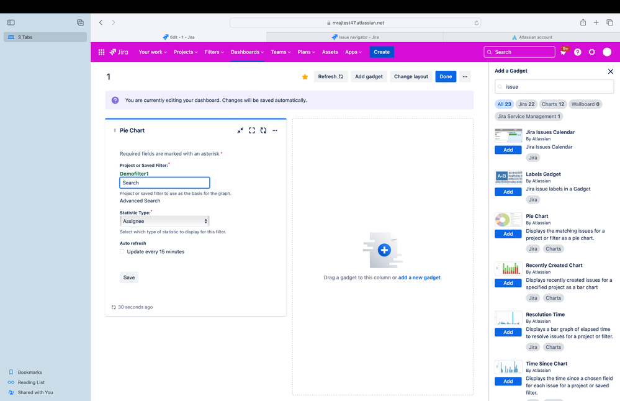
Task: Expand the Teams menu
Action: (281, 52)
